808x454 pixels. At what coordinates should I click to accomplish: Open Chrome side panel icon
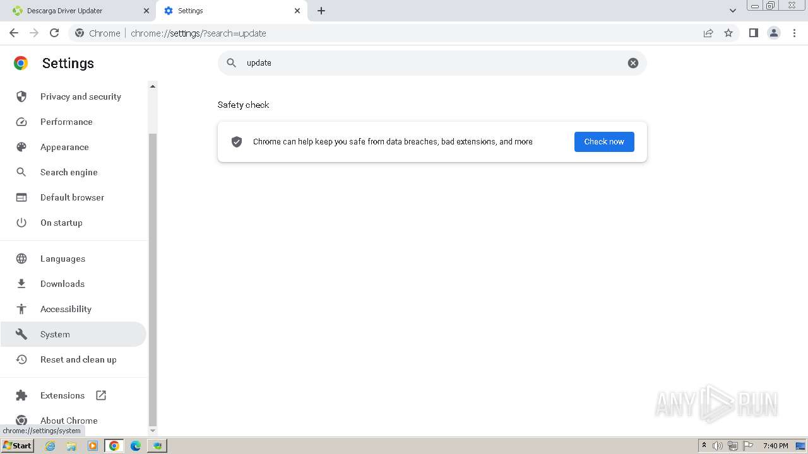(753, 33)
